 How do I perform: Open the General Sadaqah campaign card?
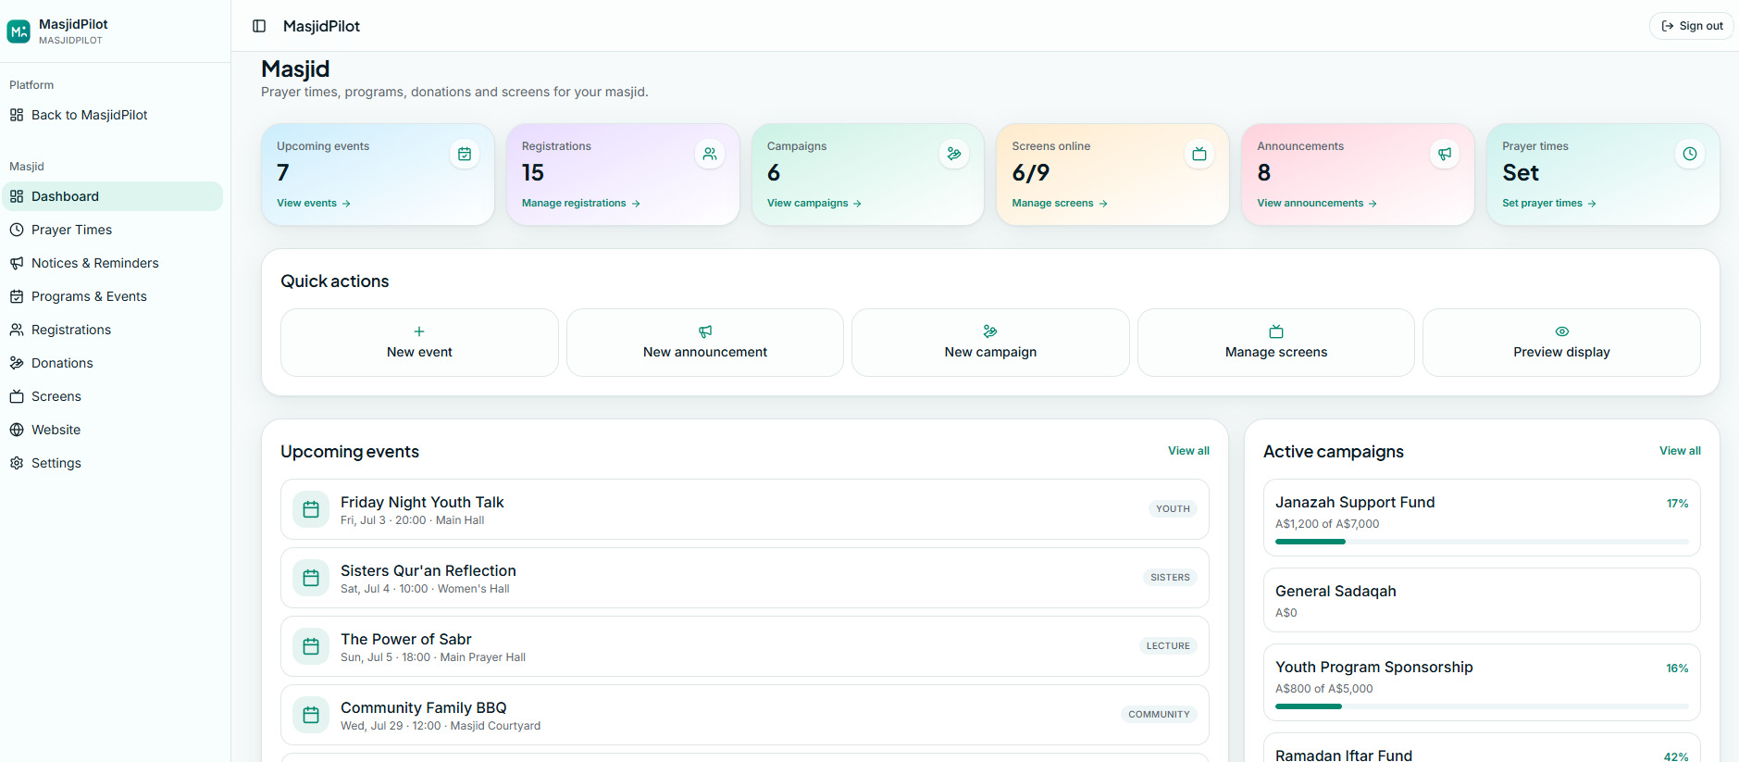tap(1482, 600)
